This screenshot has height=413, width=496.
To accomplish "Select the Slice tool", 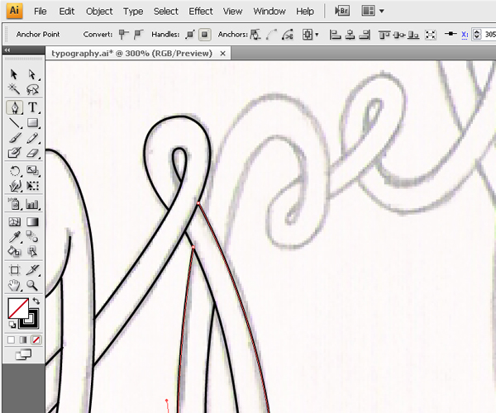I will [32, 270].
